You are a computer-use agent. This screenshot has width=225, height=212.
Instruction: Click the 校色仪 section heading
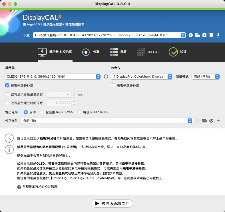point(116,68)
